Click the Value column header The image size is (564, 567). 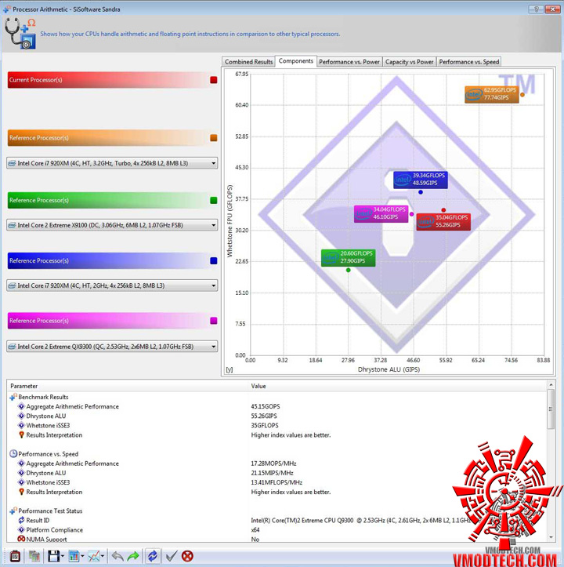tap(397, 386)
